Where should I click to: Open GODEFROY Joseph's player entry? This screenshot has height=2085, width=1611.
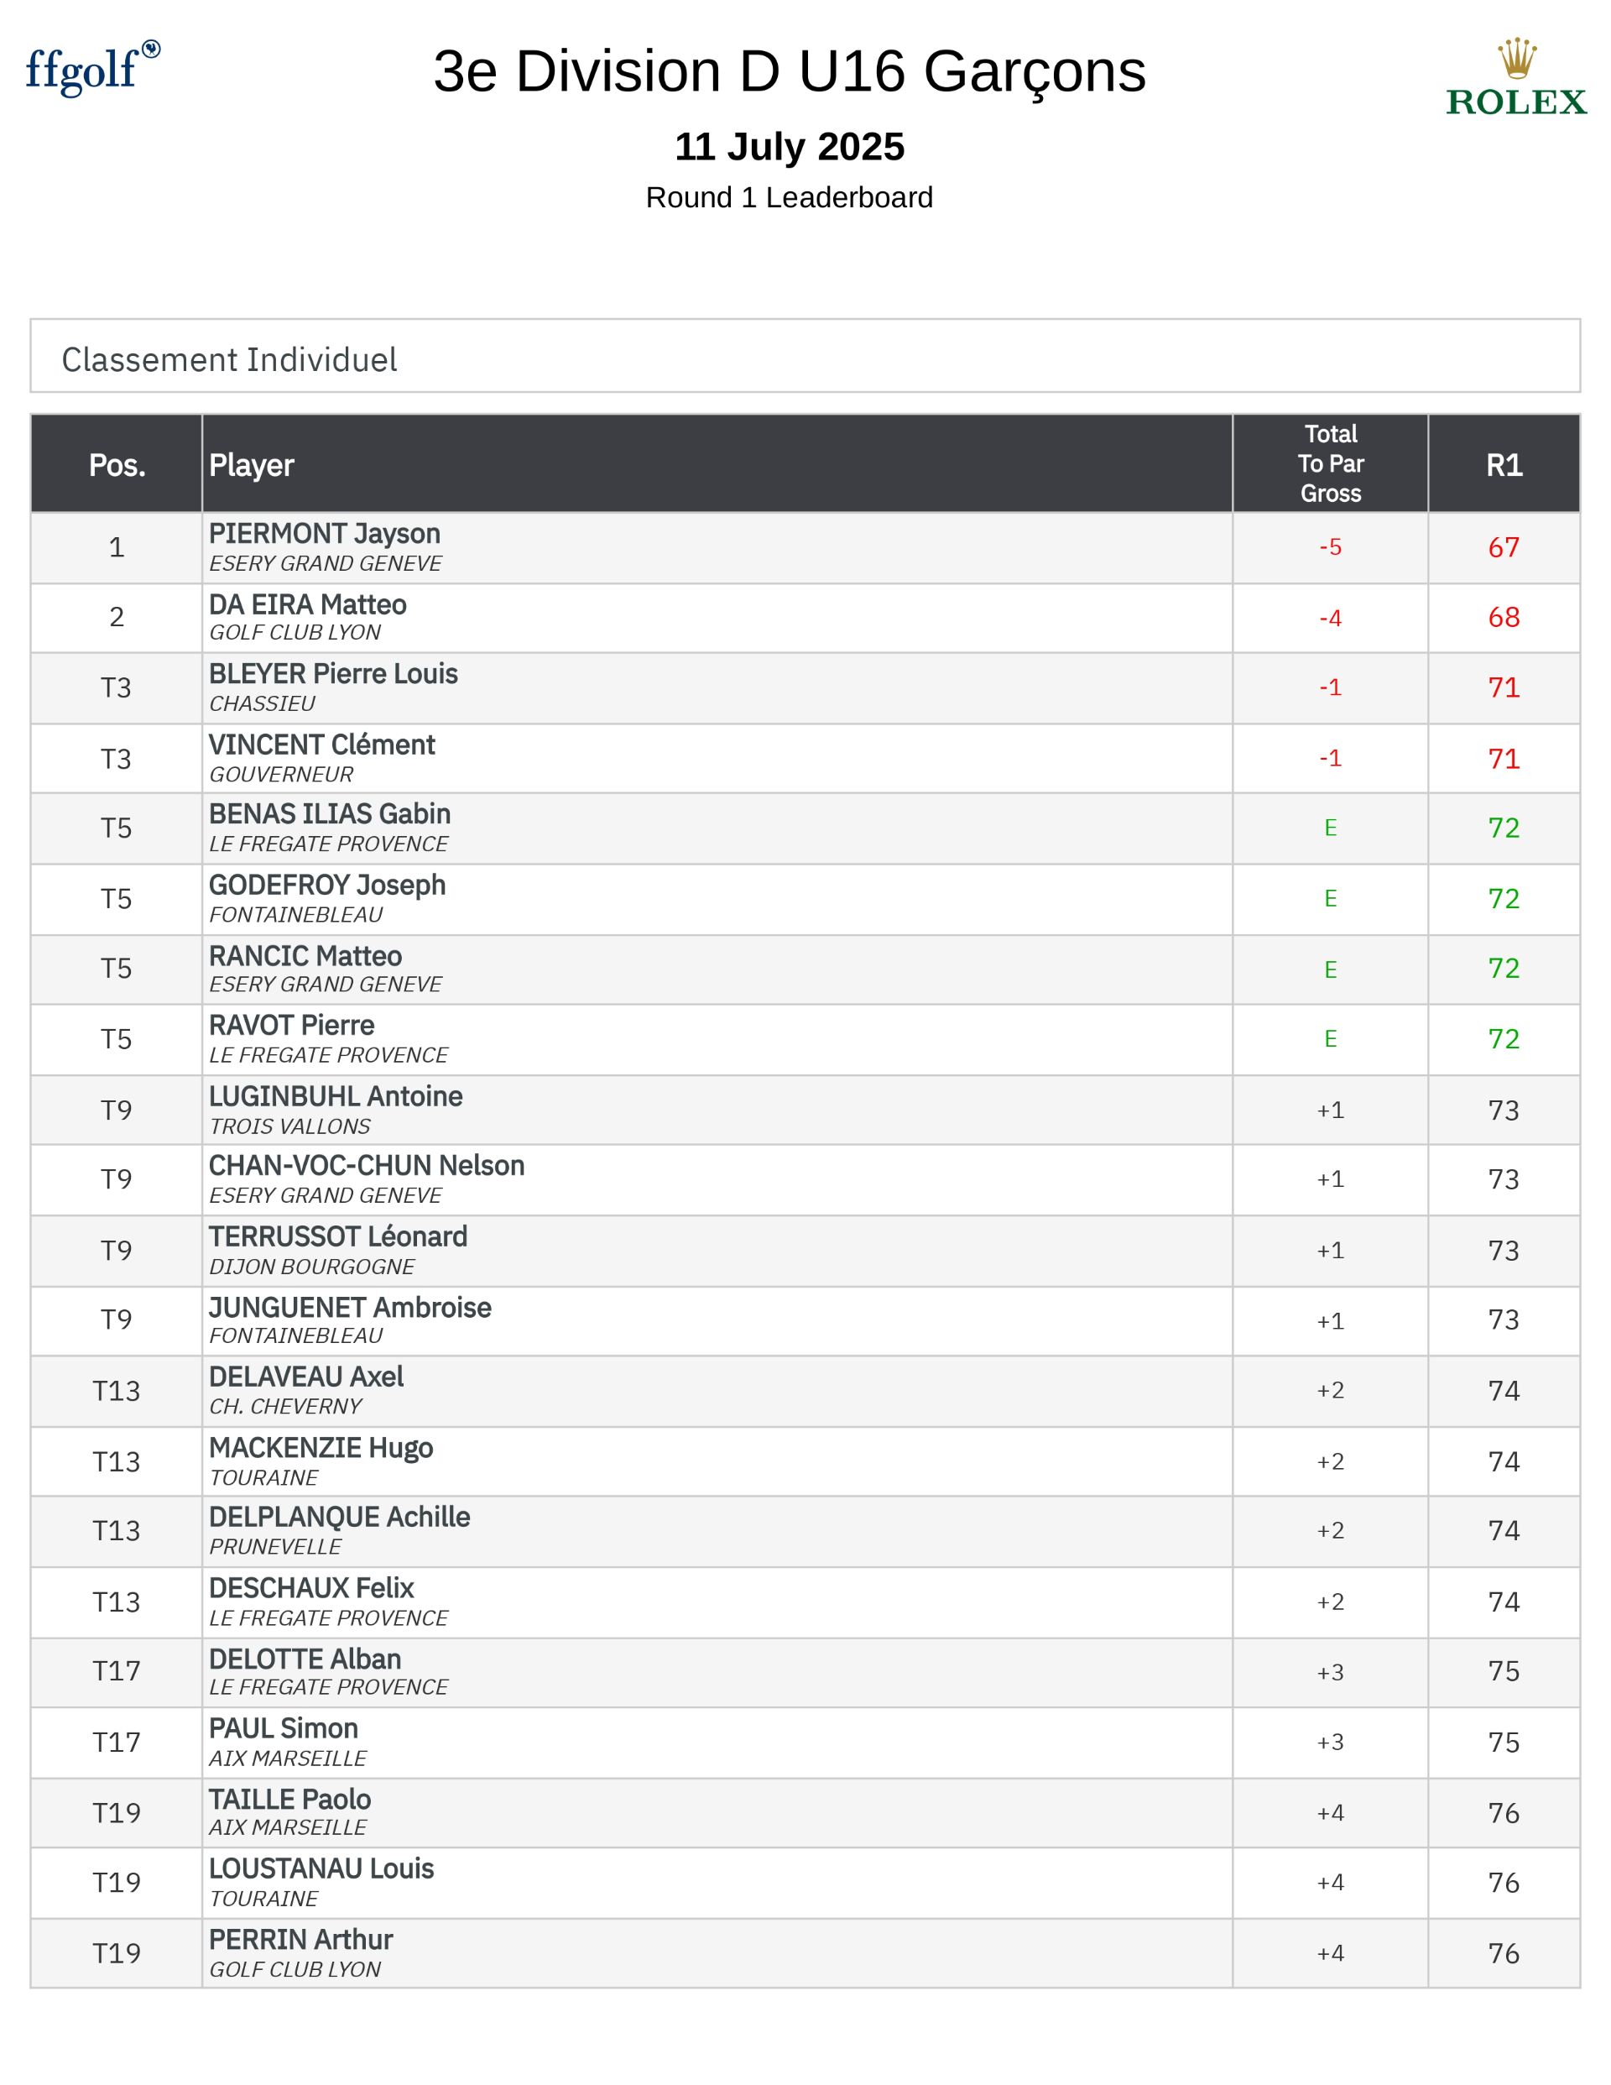[327, 885]
